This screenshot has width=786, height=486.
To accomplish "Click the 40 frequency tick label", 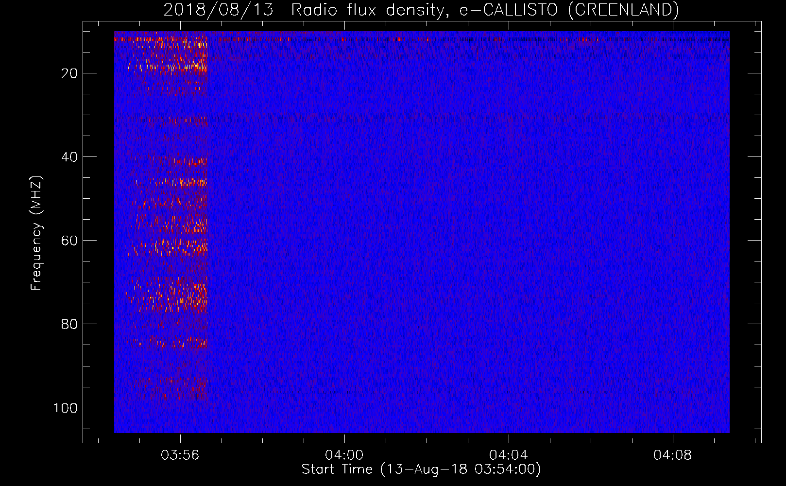I will point(70,157).
